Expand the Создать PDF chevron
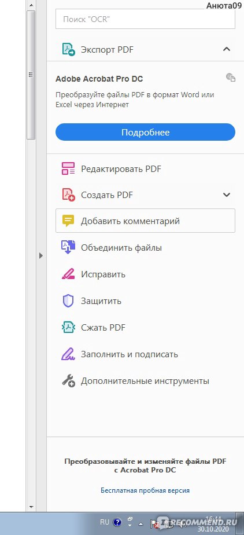Viewport: 244px width, 535px height. (226, 195)
